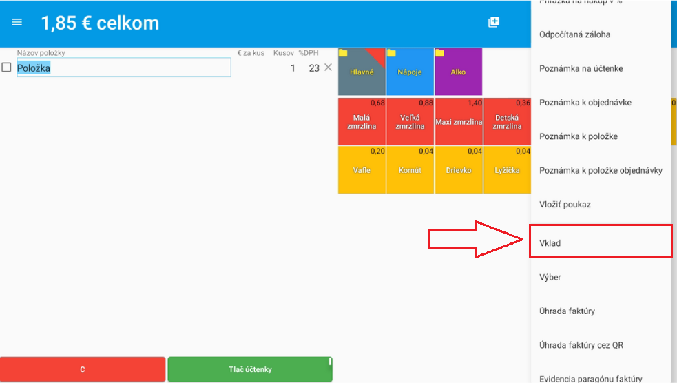Choose Vklad from the menu

600,243
